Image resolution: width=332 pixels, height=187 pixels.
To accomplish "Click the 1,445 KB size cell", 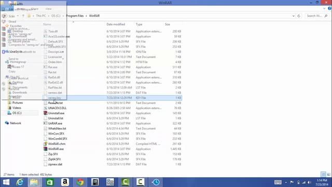I will coord(175,149).
